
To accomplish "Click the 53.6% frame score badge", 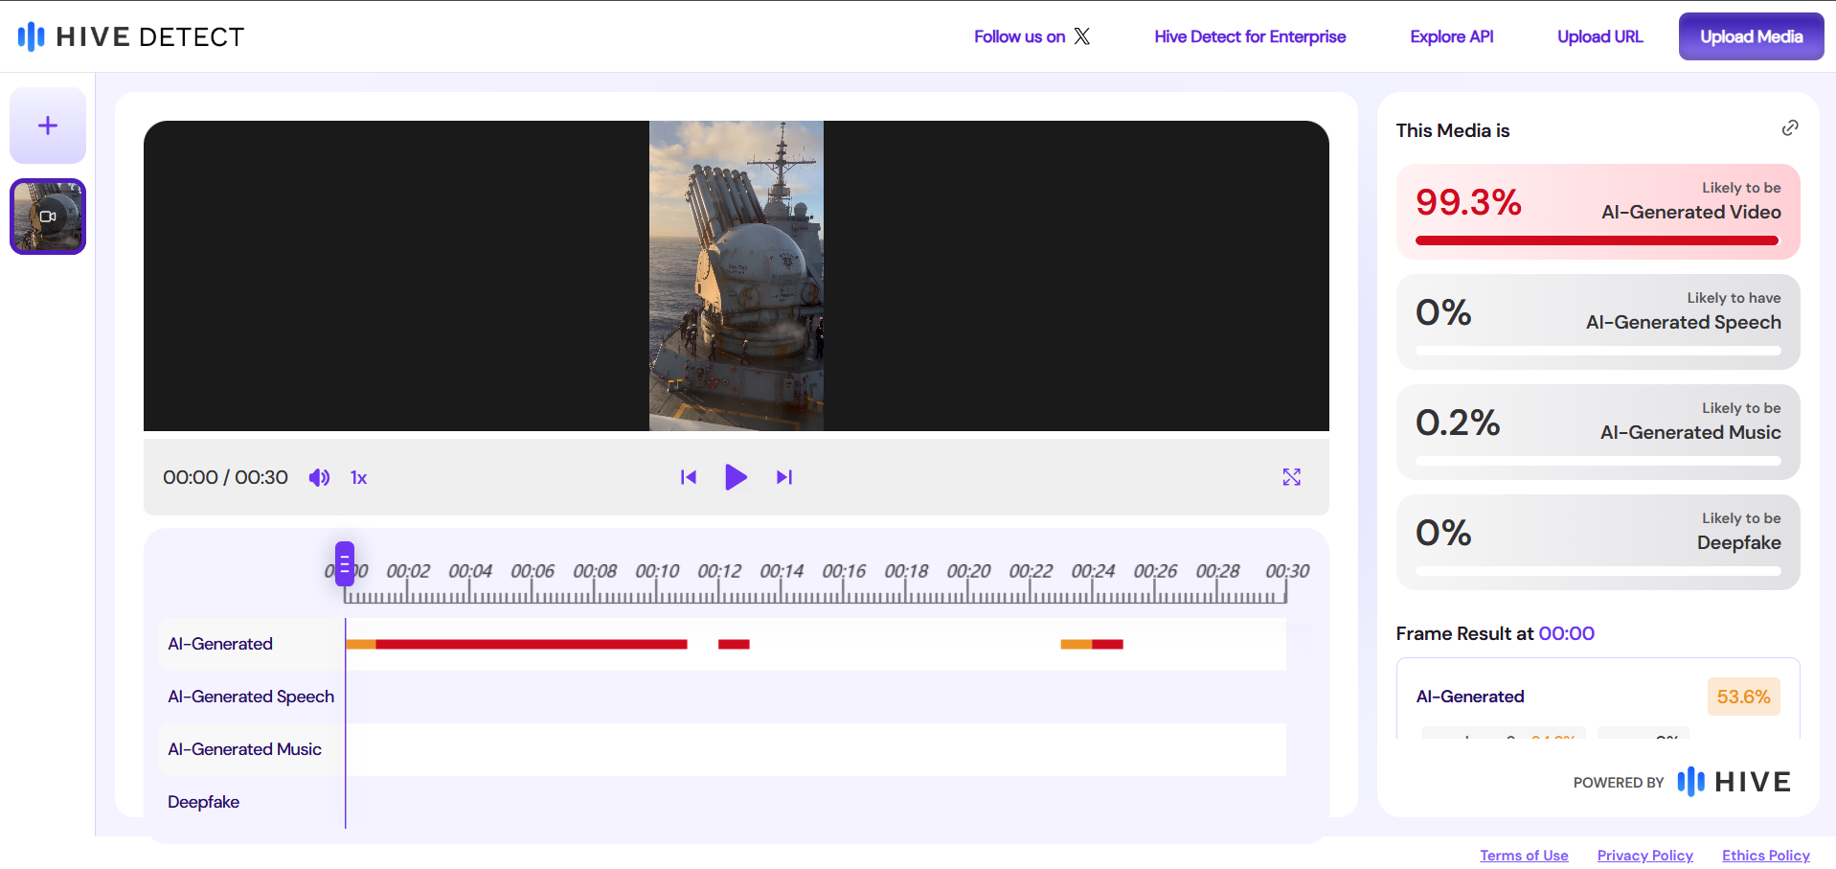I will coord(1743,697).
